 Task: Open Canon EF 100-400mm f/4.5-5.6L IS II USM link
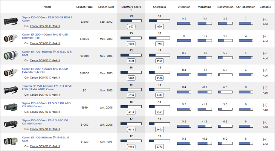47,53
